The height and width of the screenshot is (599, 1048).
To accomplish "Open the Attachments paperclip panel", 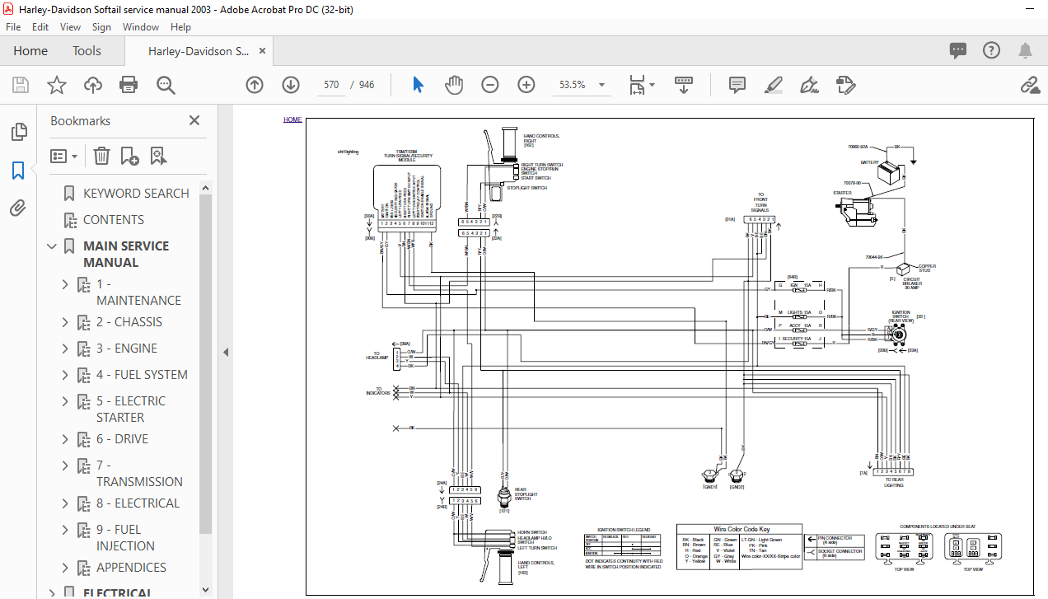I will coord(18,208).
